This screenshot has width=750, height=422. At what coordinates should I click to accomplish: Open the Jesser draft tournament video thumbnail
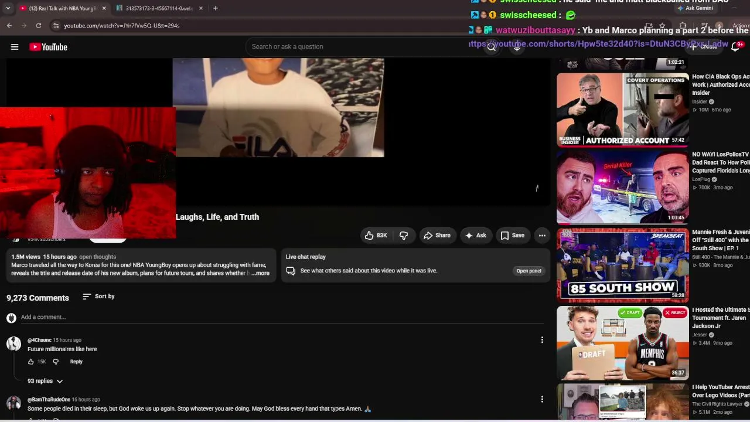(x=622, y=343)
